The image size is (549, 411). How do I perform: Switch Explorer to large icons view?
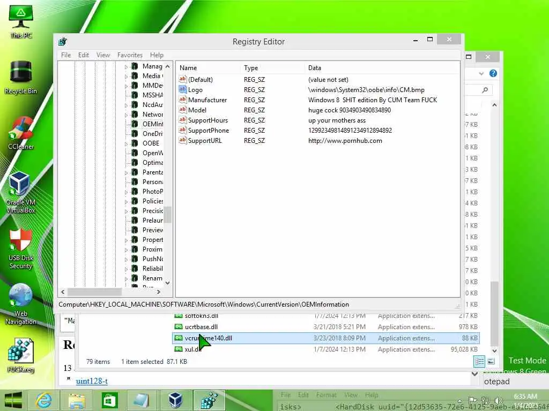[x=491, y=361]
